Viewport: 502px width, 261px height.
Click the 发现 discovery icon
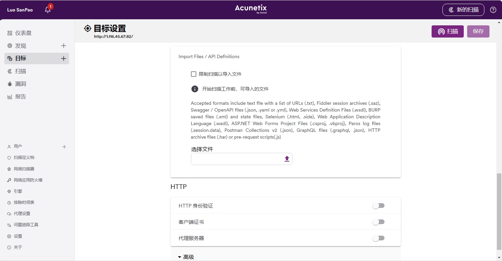(10, 46)
